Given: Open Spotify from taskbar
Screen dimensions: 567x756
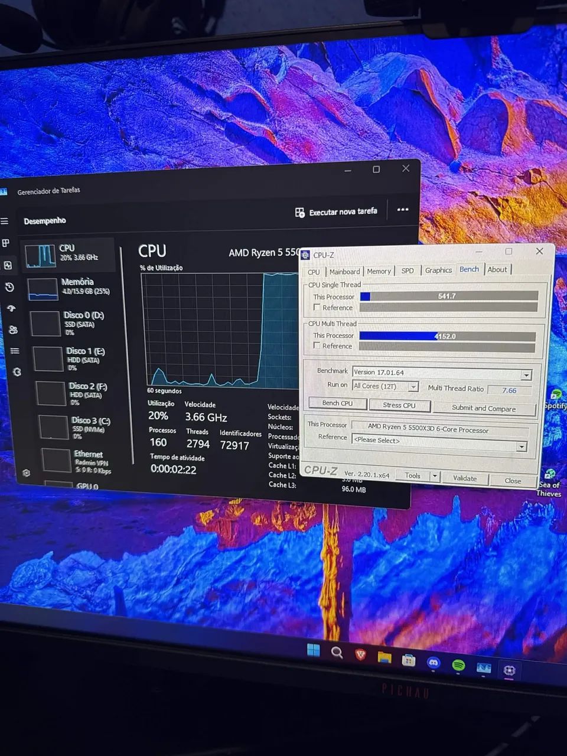Looking at the screenshot, I should coord(458,665).
